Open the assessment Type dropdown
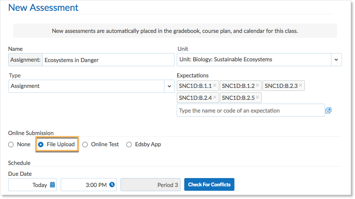This screenshot has width=355, height=199. coord(169,86)
